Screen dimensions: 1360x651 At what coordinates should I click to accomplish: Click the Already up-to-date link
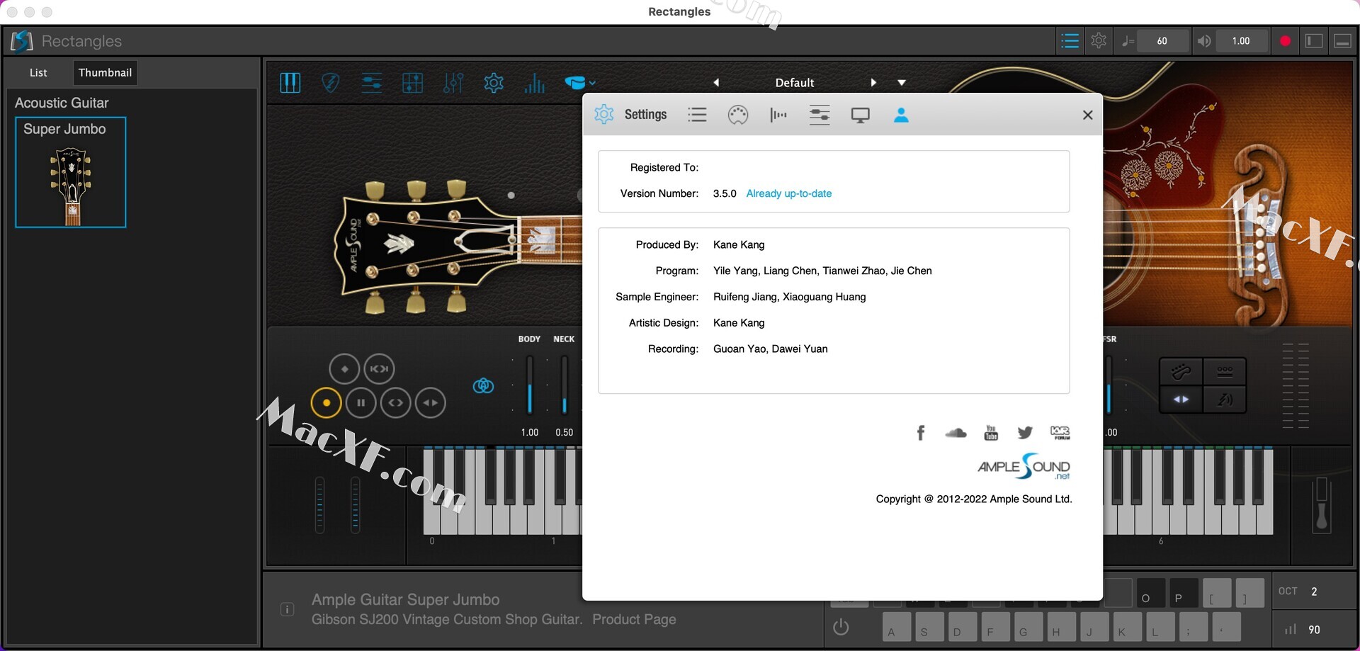(x=788, y=193)
